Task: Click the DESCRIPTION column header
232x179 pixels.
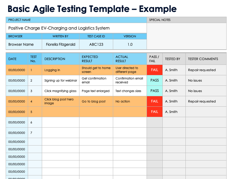Action: coord(61,59)
